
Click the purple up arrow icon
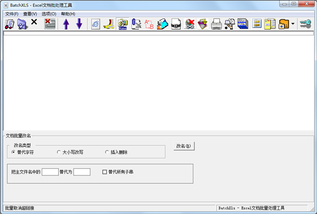click(66, 24)
